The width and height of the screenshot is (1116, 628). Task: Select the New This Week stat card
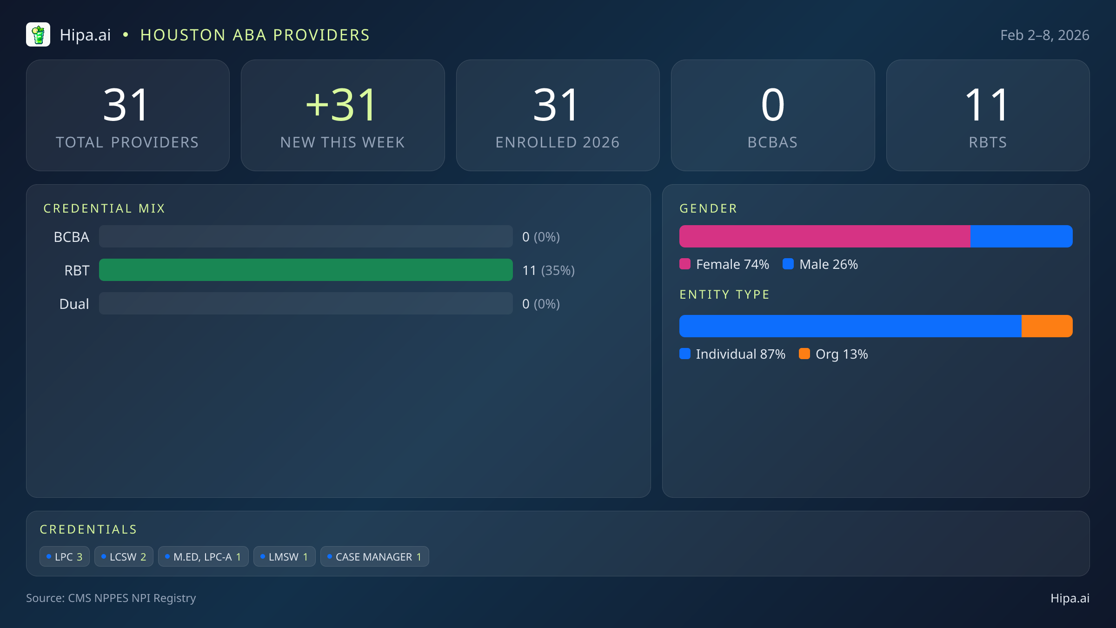tap(343, 115)
